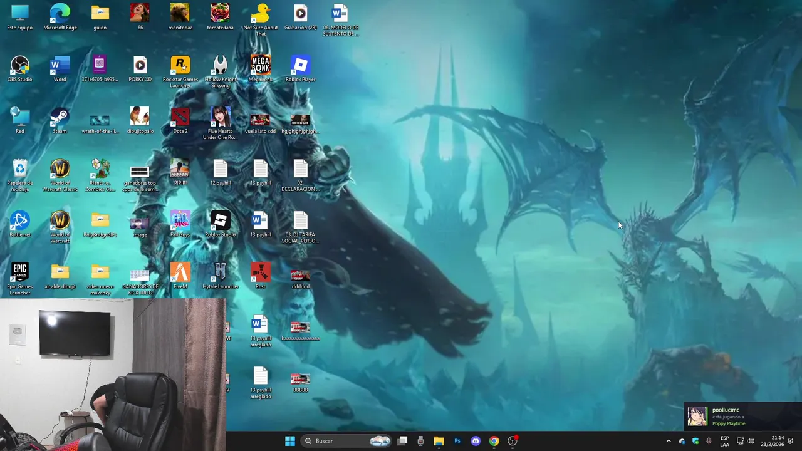Open the video nuevo makanky folder
Screen dimensions: 802x451
[x=100, y=279]
